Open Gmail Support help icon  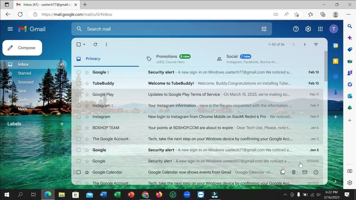pyautogui.click(x=296, y=29)
